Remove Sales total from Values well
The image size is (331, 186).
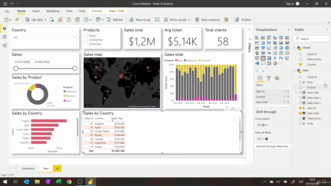click(288, 102)
